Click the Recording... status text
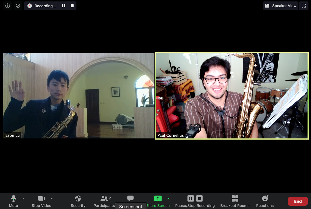311x209 pixels. (45, 6)
